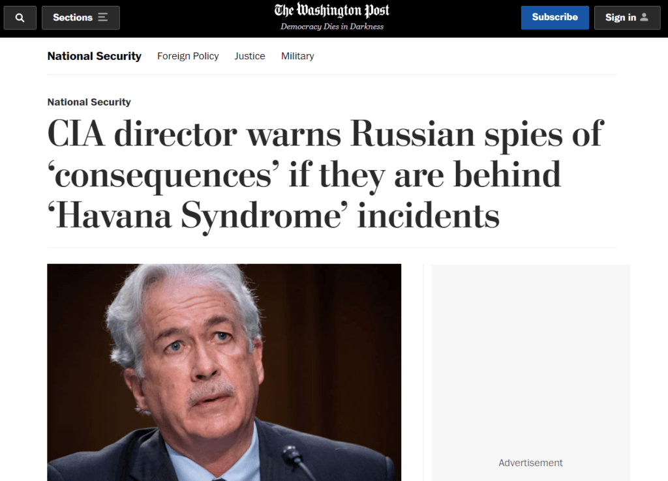This screenshot has width=668, height=481.
Task: Open the article photo of the CIA director
Action: [224, 372]
